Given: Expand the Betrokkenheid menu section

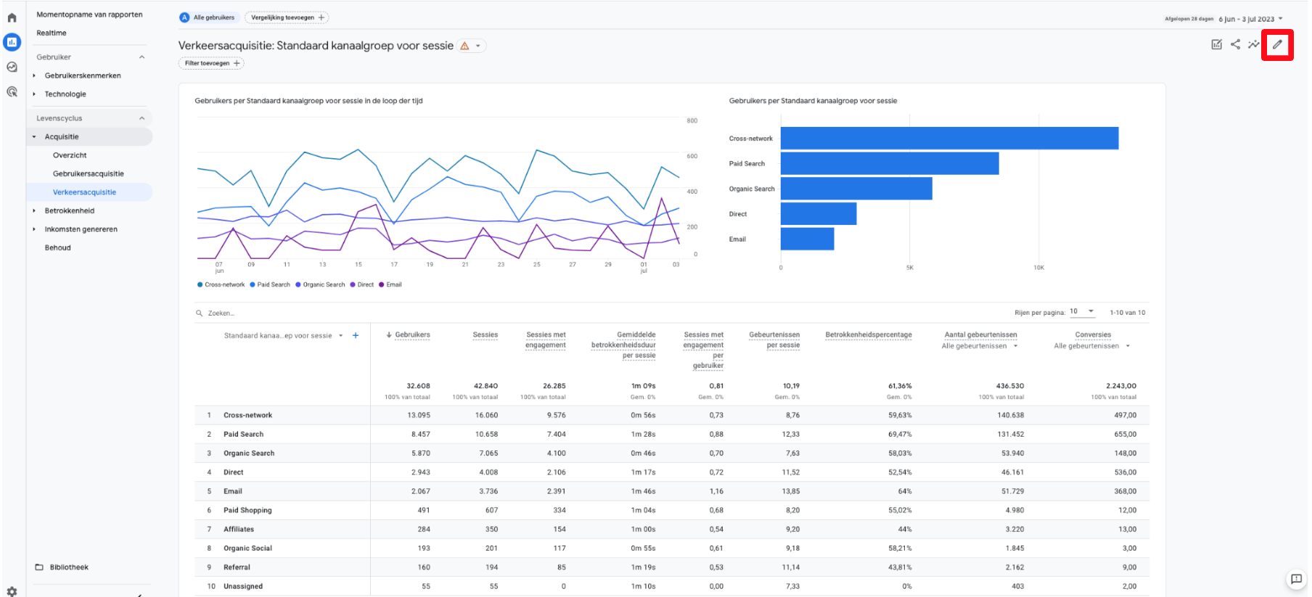Looking at the screenshot, I should [70, 211].
